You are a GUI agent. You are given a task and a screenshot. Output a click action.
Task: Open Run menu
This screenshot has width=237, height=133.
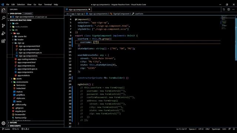pos(40,4)
